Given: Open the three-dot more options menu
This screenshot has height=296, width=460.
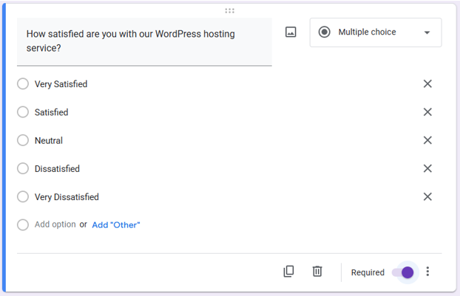Looking at the screenshot, I should (427, 272).
